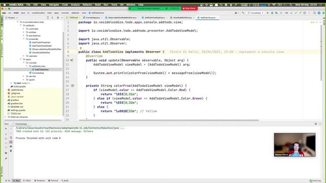Image resolution: width=326 pixels, height=183 pixels.
Task: Print console output icon in Run panel
Action: tap(11, 146)
